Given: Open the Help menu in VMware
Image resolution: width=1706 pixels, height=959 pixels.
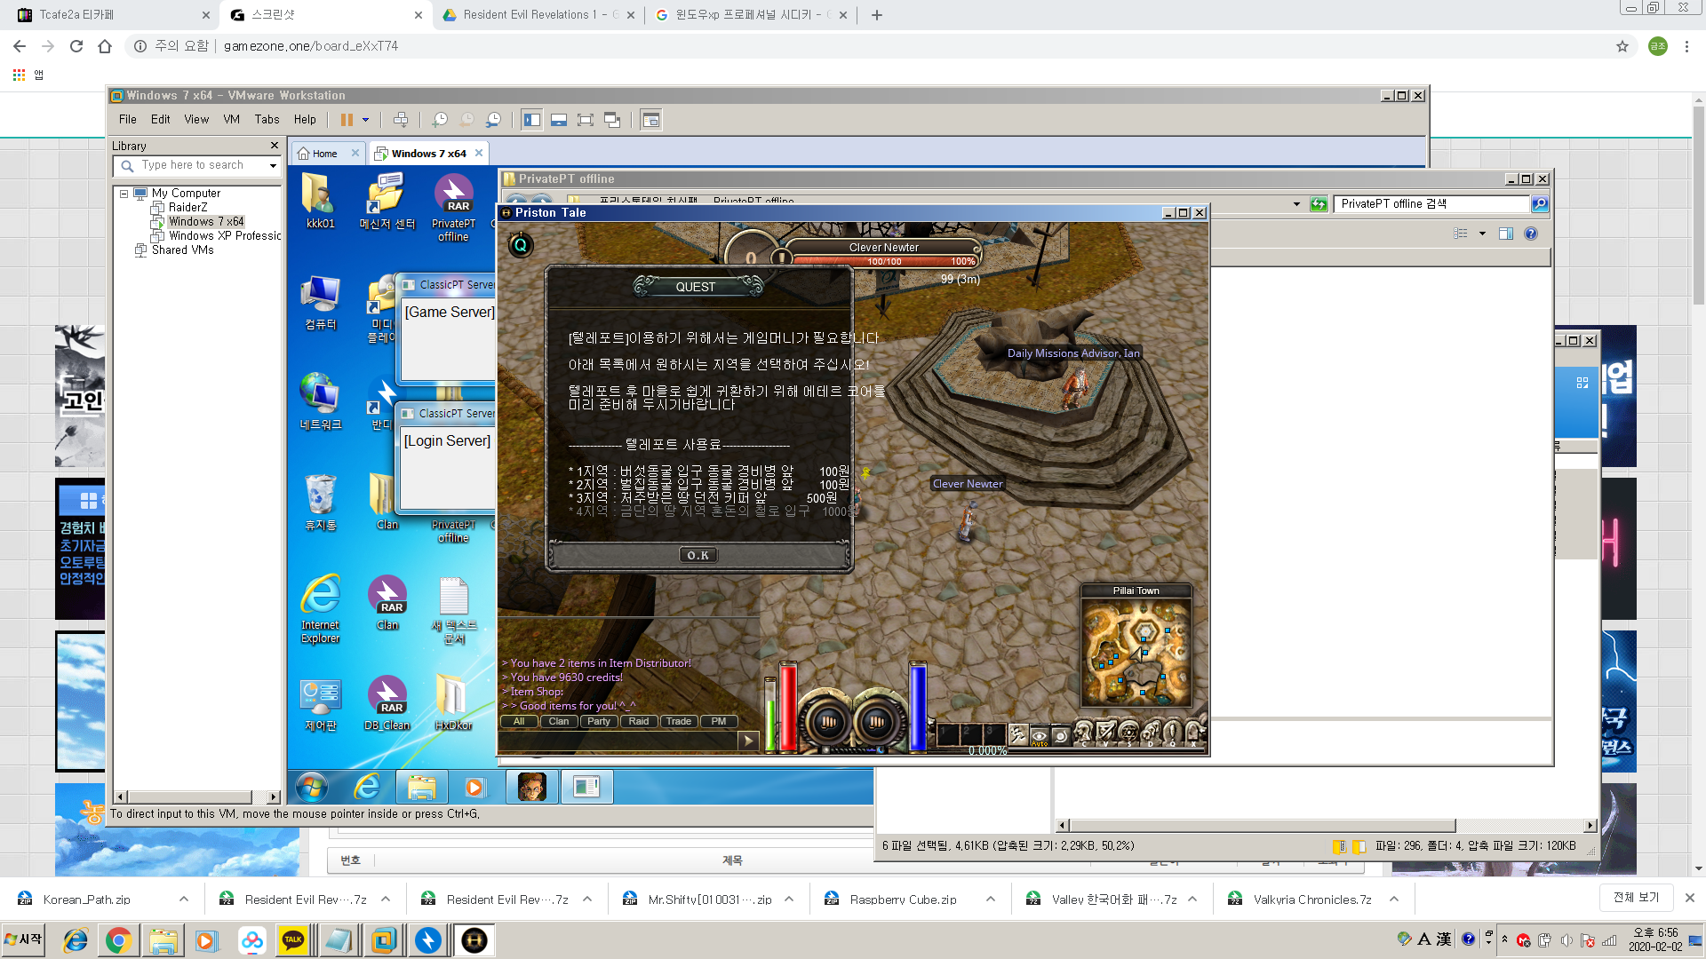Looking at the screenshot, I should click(x=305, y=119).
